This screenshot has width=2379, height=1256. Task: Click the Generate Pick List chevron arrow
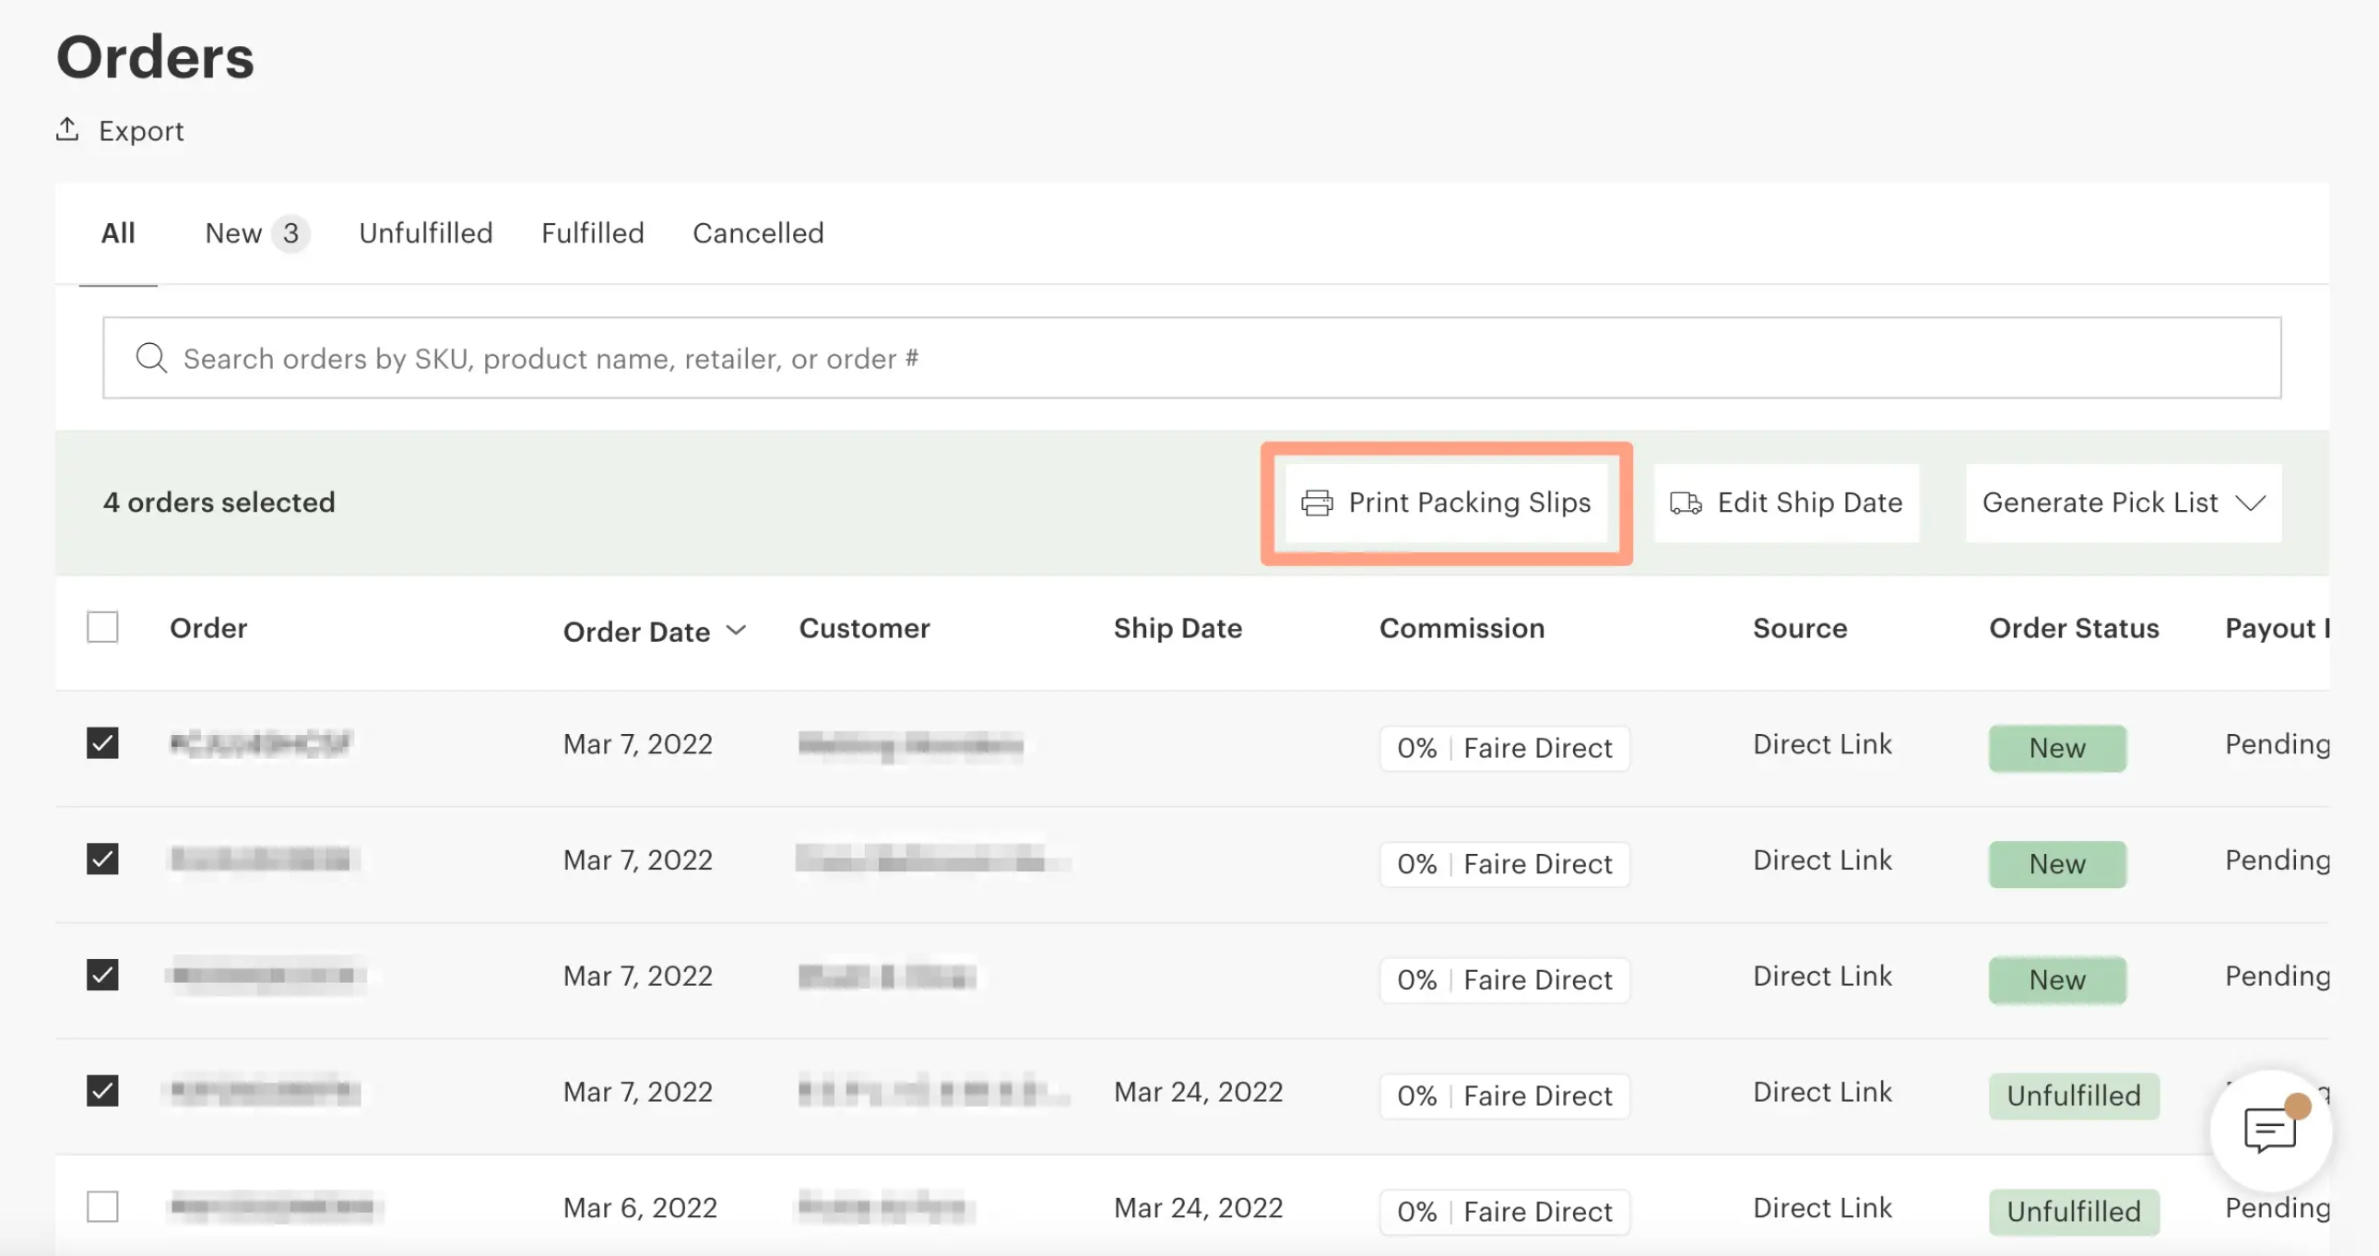coord(2251,503)
